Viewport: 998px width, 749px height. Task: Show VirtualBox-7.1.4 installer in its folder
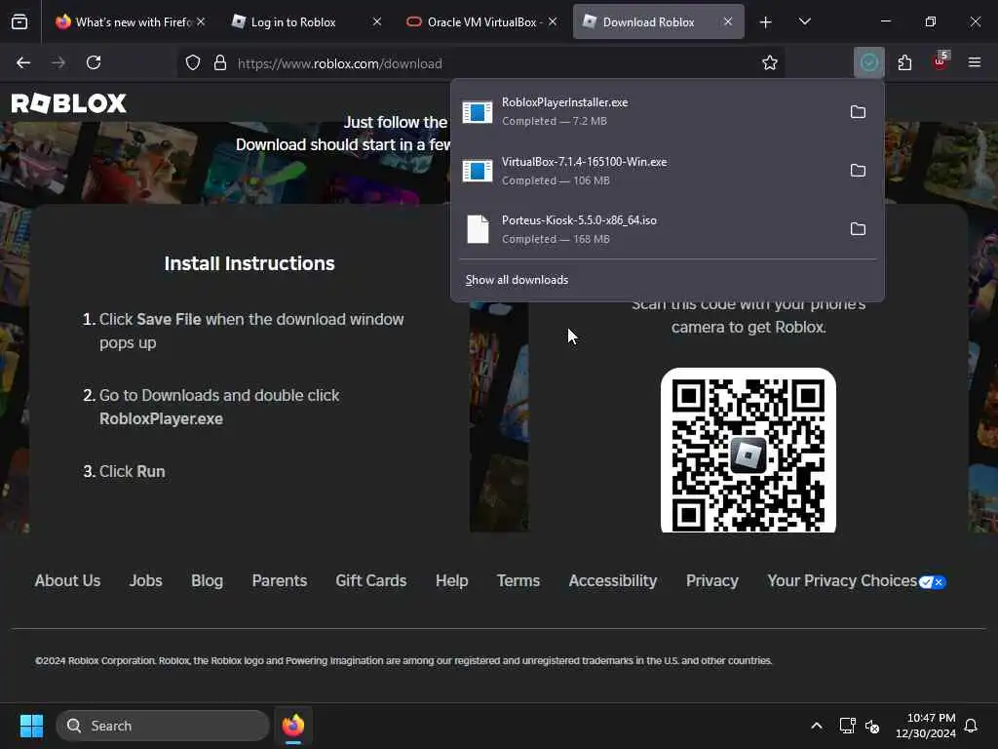coord(858,170)
